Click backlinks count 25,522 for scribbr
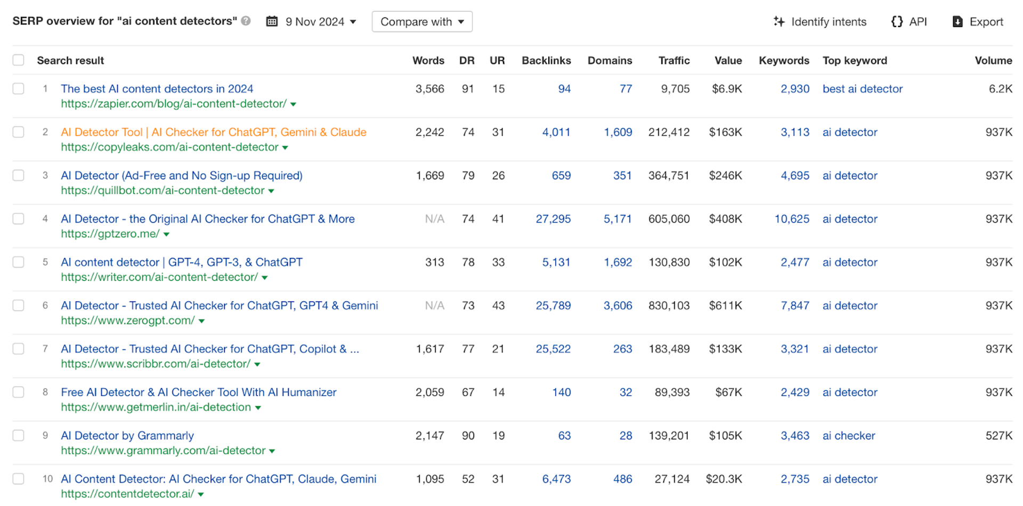This screenshot has height=506, width=1023. pos(553,349)
